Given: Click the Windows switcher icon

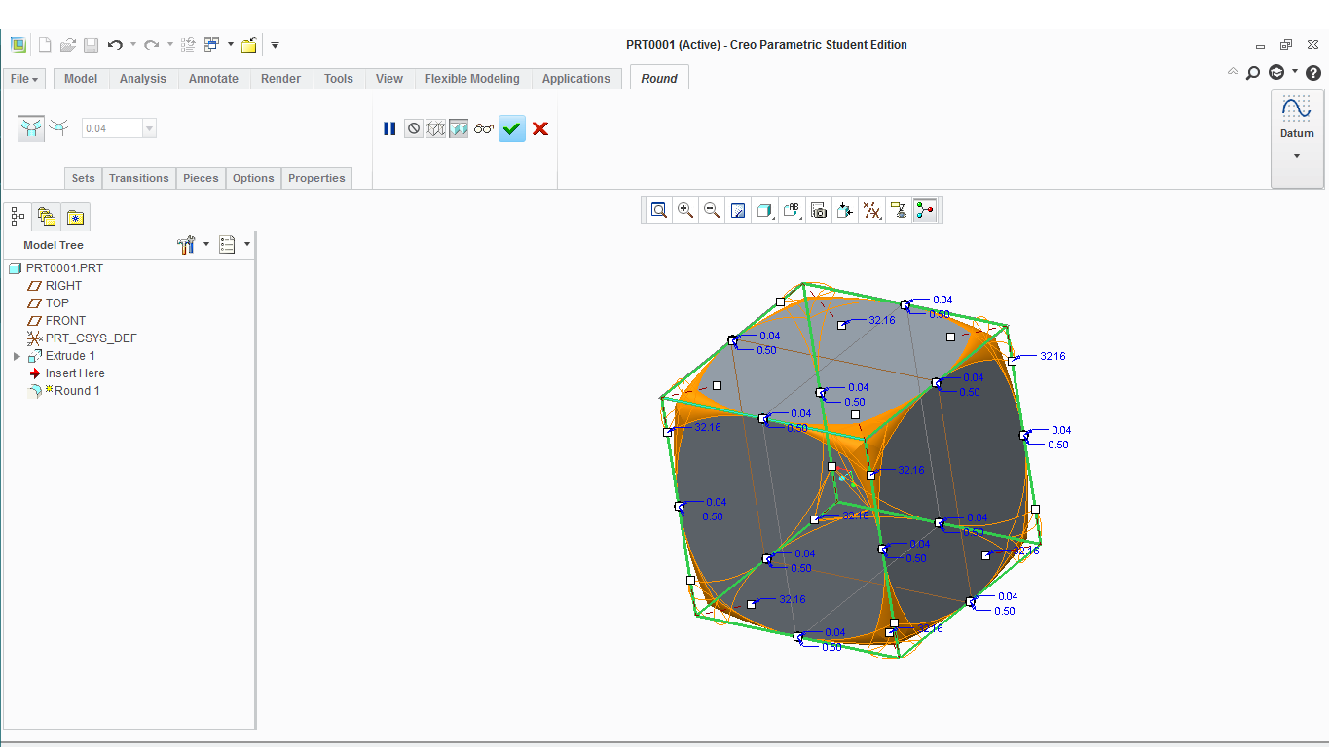Looking at the screenshot, I should click(212, 45).
